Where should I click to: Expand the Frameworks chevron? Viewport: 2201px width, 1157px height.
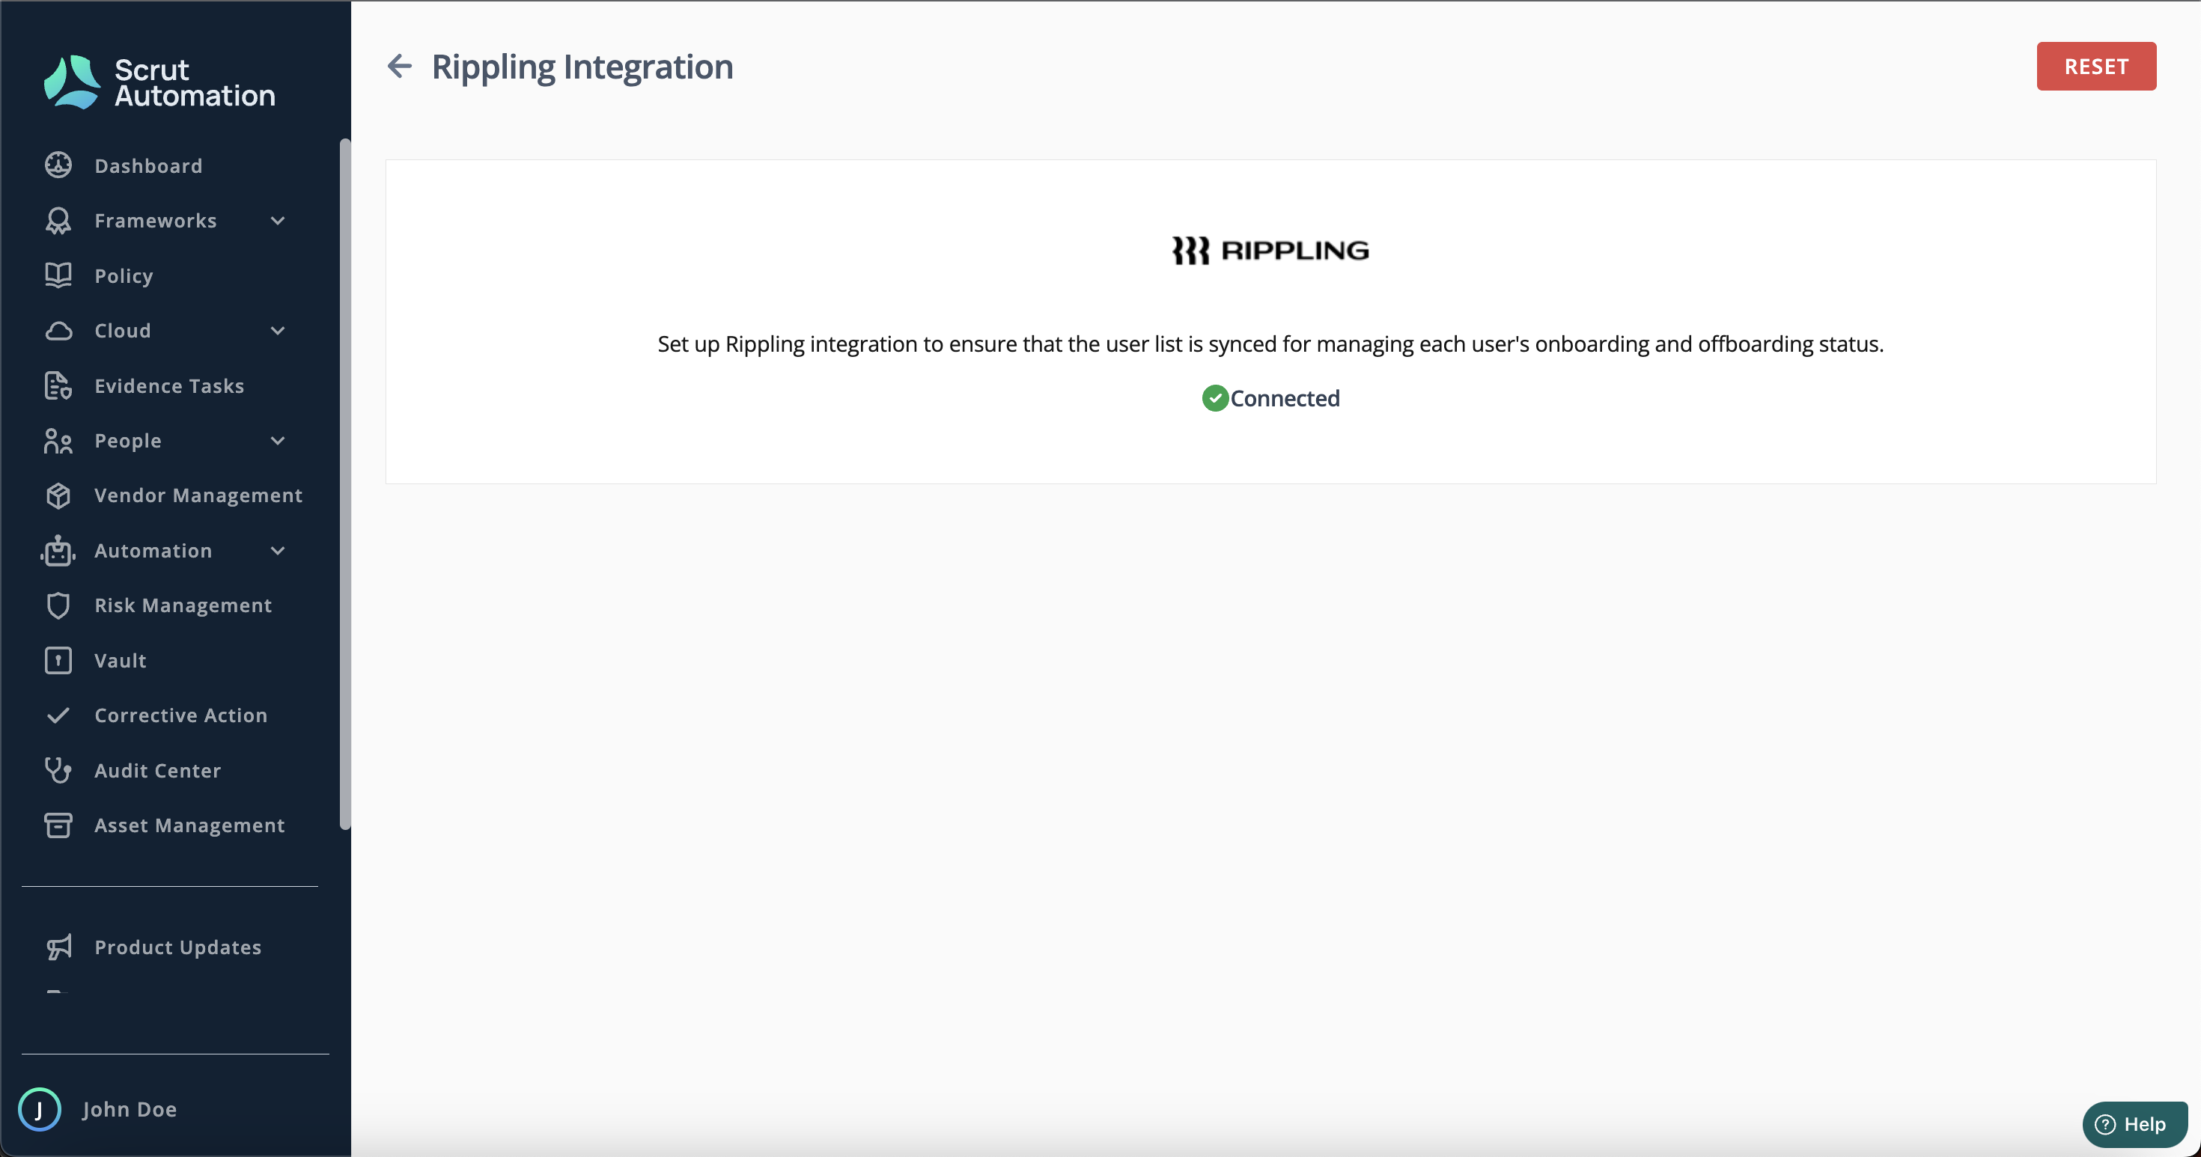point(278,220)
